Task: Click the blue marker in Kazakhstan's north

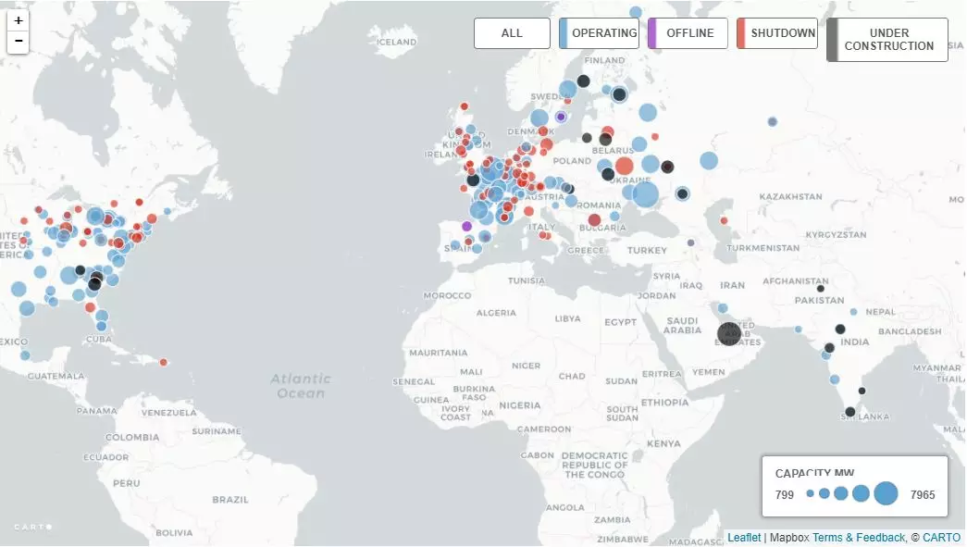Action: 772,121
